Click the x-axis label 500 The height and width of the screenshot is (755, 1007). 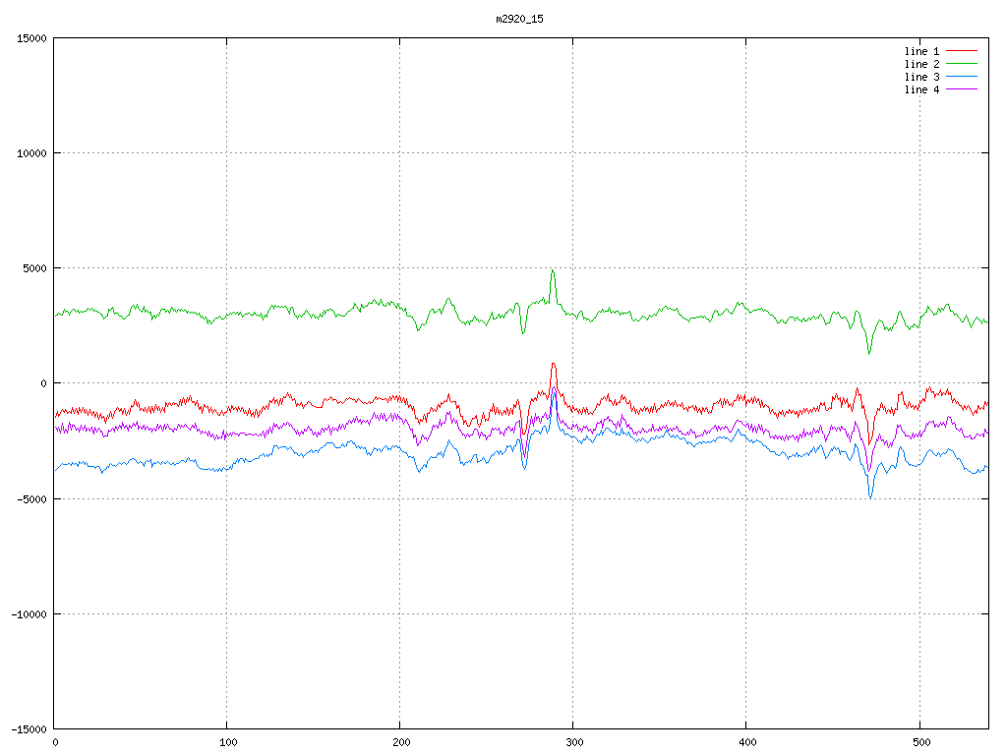[920, 743]
